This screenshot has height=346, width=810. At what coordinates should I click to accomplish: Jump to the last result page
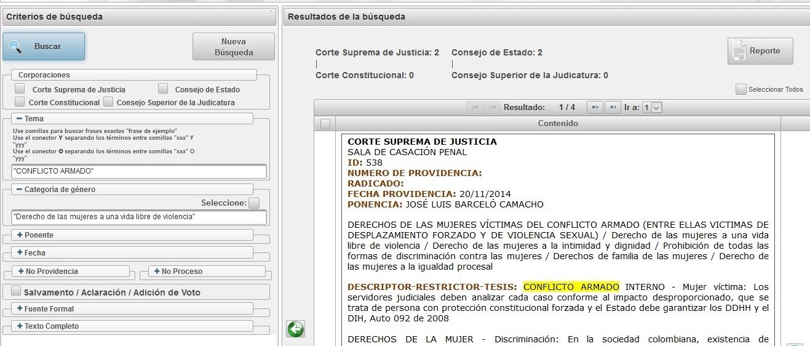(x=612, y=107)
